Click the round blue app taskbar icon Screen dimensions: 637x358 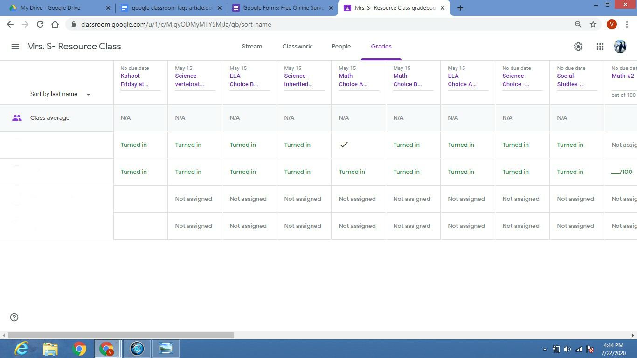(x=137, y=349)
